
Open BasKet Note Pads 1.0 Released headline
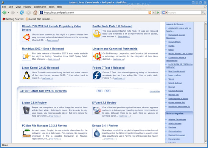pyautogui.click(x=112, y=26)
